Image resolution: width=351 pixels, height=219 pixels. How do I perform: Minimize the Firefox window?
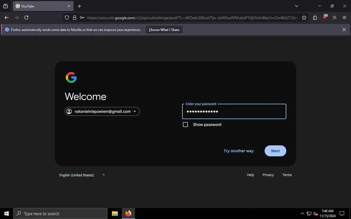coord(319,6)
